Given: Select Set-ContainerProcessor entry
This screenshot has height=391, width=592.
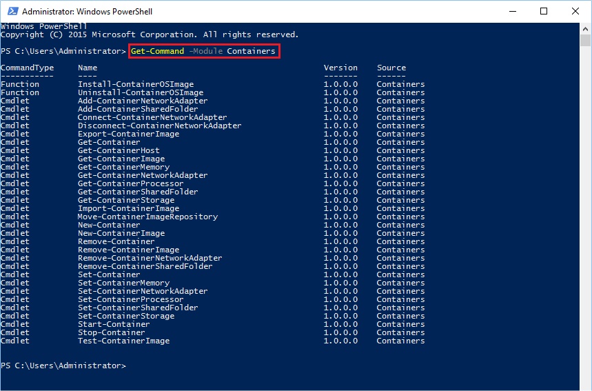Looking at the screenshot, I should coord(131,299).
